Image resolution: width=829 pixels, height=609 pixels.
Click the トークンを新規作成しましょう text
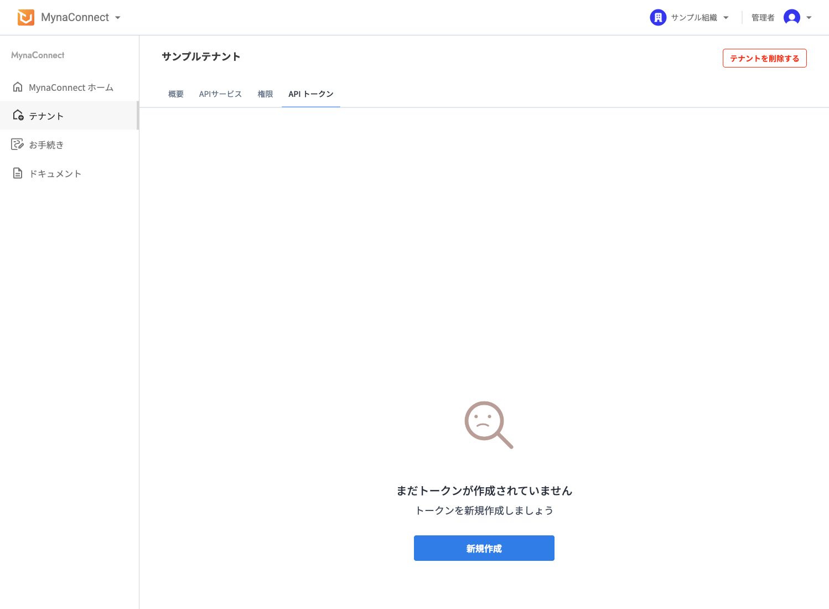pyautogui.click(x=484, y=510)
